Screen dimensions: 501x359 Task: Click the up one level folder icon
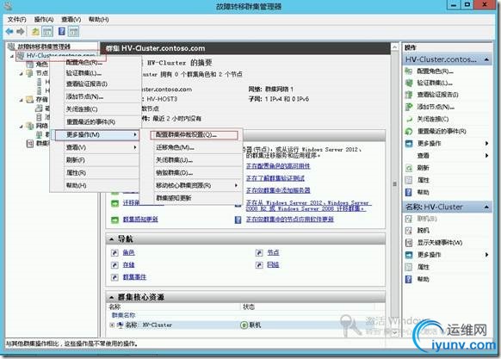point(35,31)
